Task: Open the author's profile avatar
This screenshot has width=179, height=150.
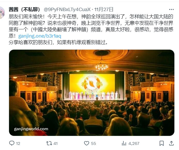Action: pyautogui.click(x=2, y=13)
